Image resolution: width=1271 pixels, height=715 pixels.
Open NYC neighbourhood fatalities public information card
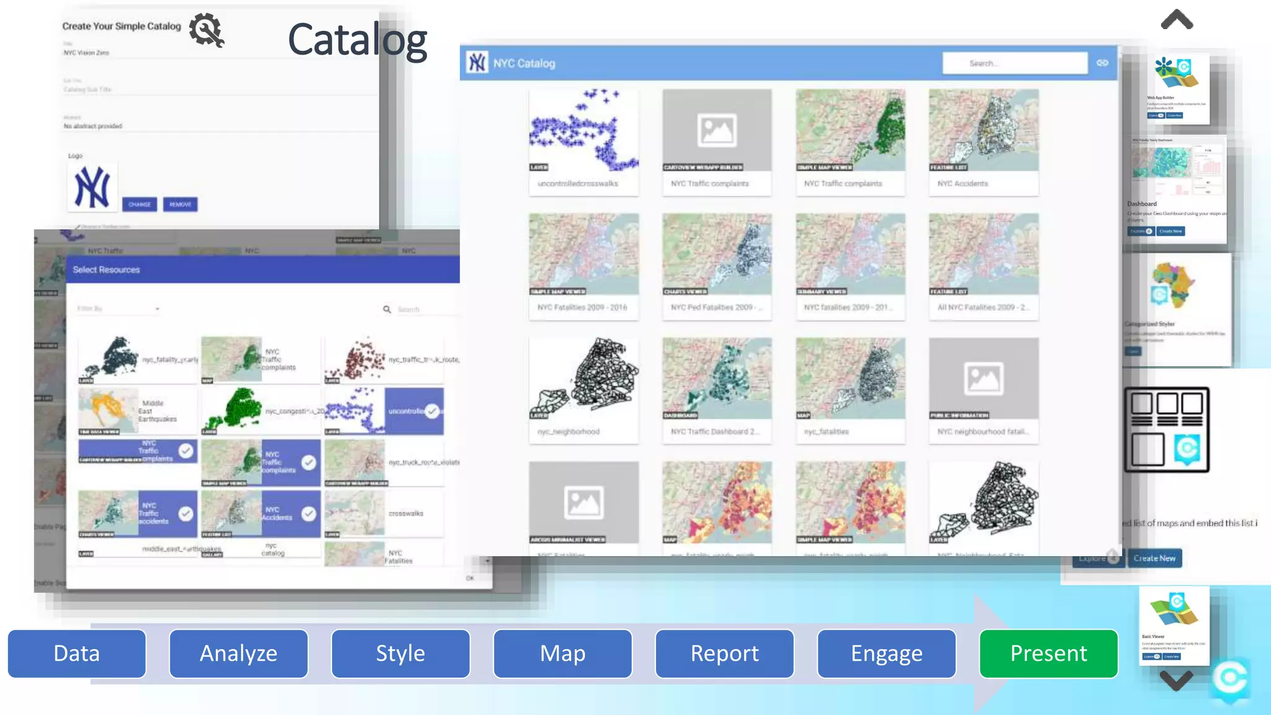click(x=984, y=390)
